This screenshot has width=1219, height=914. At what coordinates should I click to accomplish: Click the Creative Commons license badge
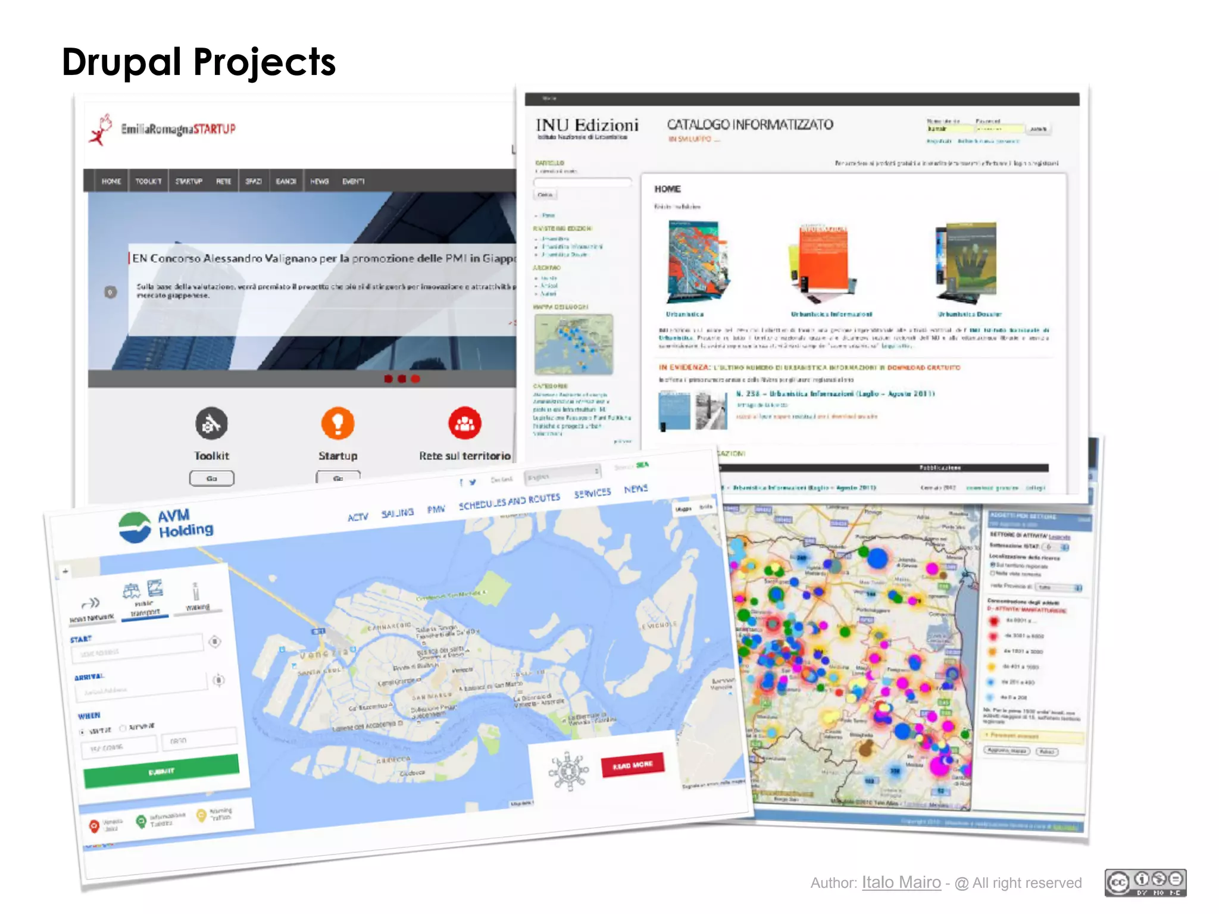[x=1145, y=882]
